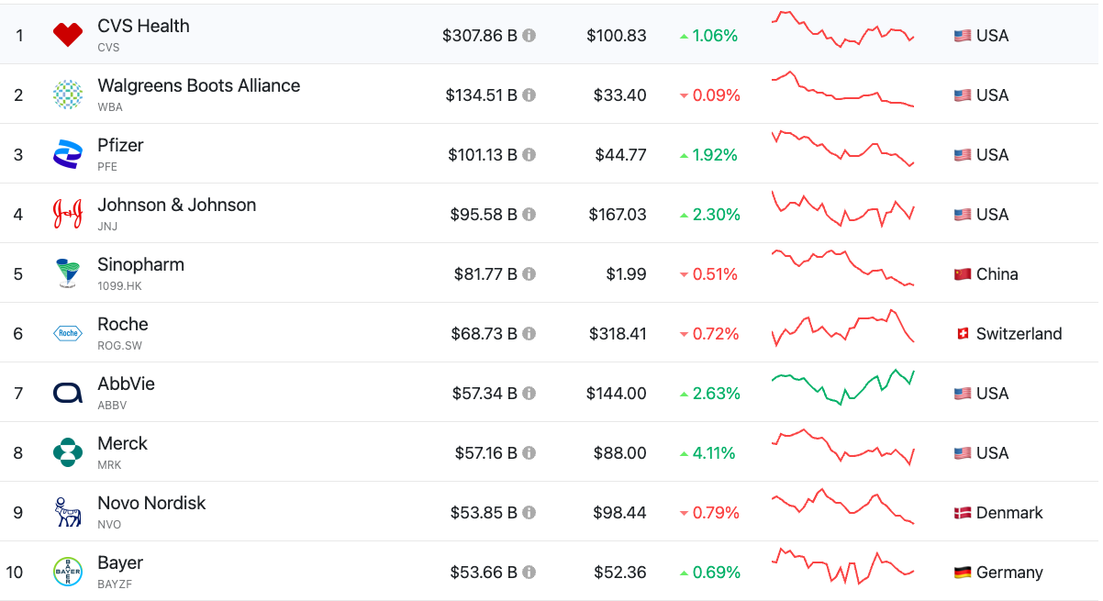Click the Walgreens Boots Alliance logo
This screenshot has height=601, width=1103.
click(x=68, y=95)
